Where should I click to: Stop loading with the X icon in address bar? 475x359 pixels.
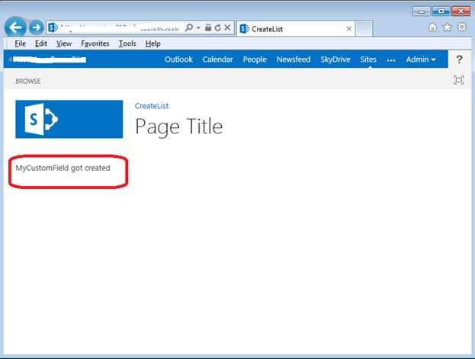click(227, 27)
